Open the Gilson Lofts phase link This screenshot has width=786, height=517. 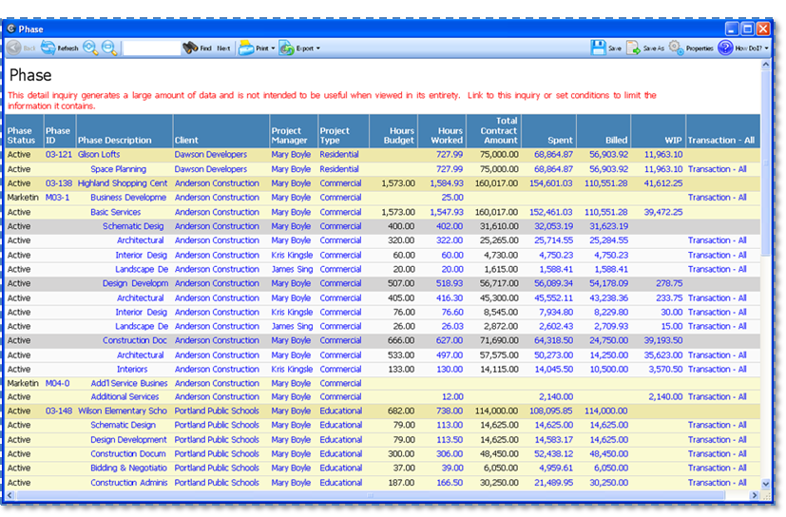click(x=99, y=154)
